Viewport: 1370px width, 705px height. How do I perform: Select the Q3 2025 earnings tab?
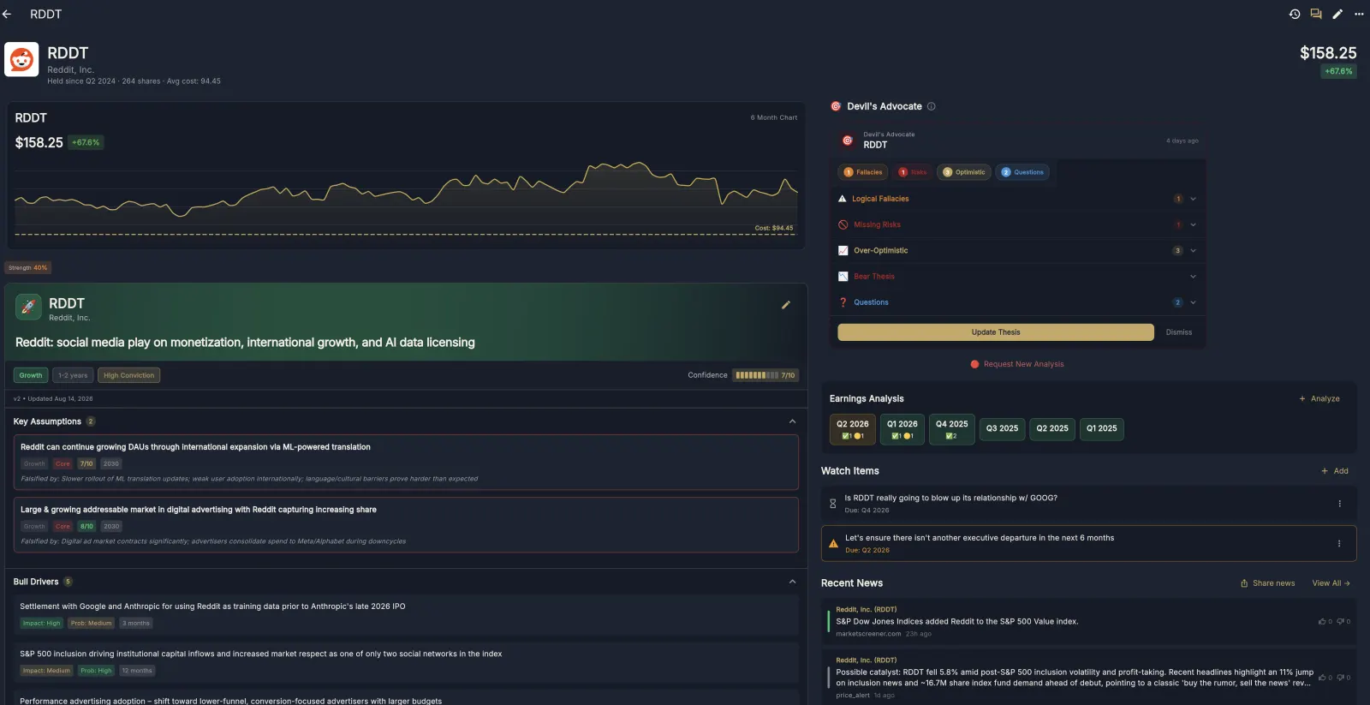[x=1003, y=428]
